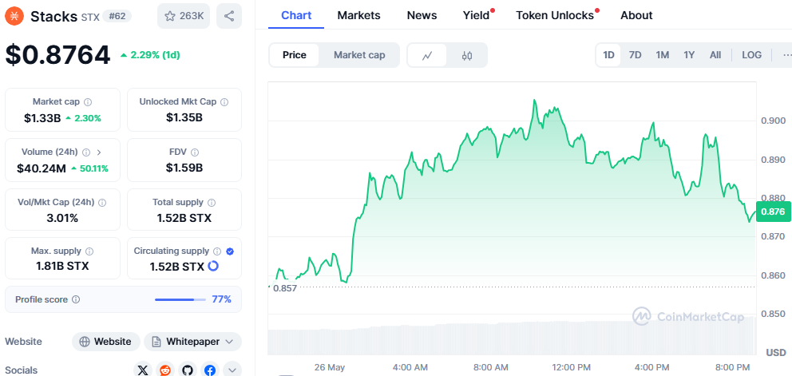The image size is (792, 376).
Task: Set chart range to 1Y
Action: (x=689, y=55)
